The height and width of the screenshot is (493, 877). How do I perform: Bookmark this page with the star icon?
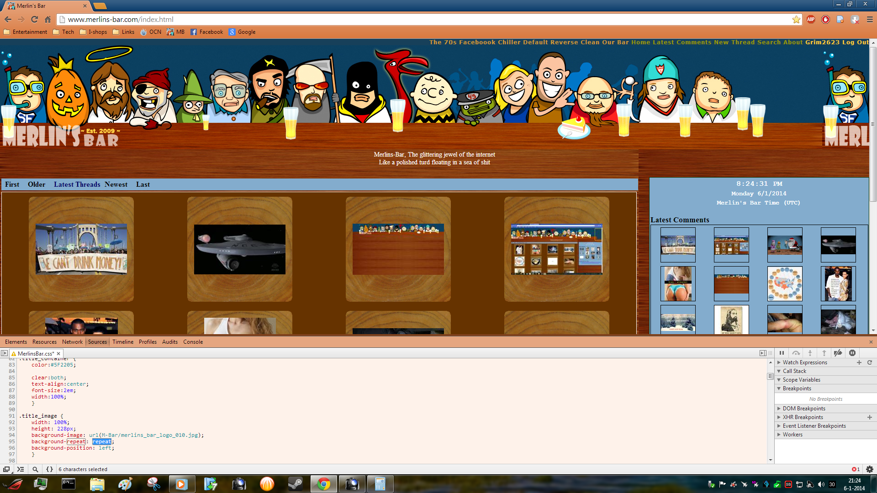tap(796, 19)
